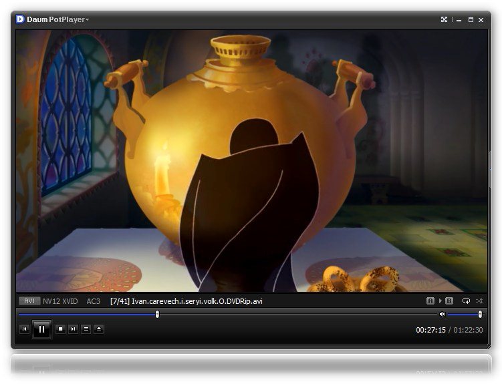
Task: Set A-B repeat end point B
Action: point(449,301)
